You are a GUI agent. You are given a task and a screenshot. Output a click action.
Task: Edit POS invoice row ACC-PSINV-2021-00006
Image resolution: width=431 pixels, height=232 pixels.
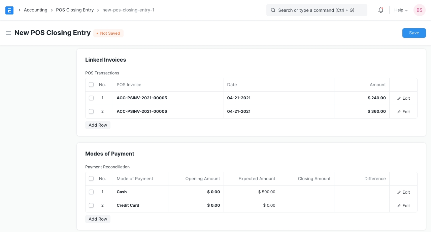tap(403, 112)
